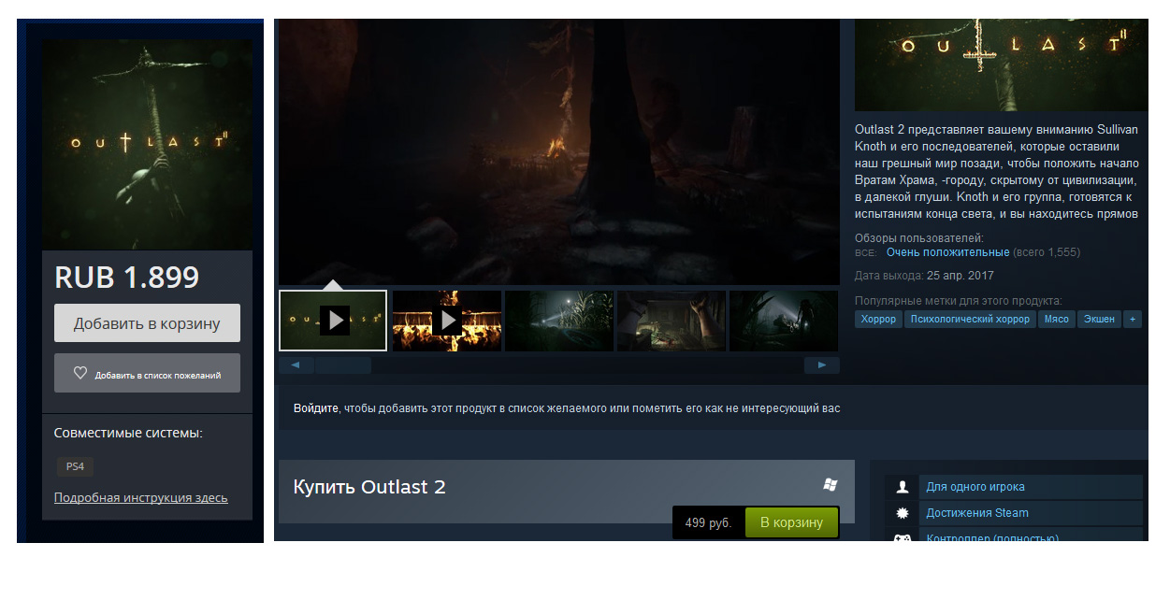Image resolution: width=1170 pixels, height=600 pixels.
Task: Play the second fiery trailer thumbnail
Action: tap(447, 321)
